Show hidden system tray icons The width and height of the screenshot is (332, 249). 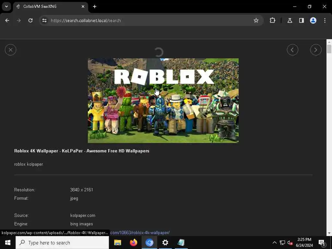[274, 243]
